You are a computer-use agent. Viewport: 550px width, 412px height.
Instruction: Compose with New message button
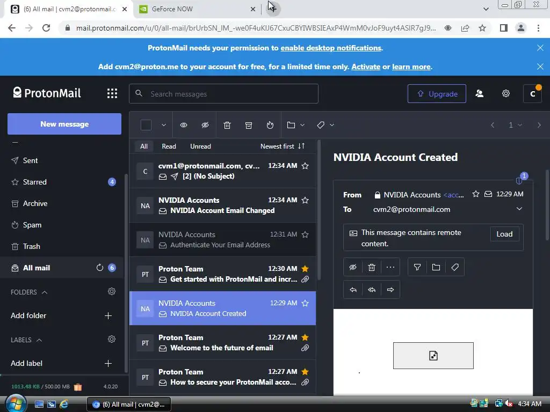pos(64,124)
